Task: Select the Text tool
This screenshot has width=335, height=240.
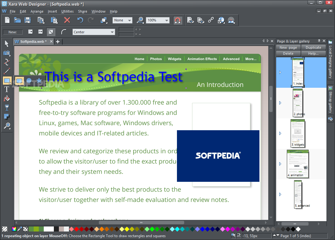Action: tap(7, 90)
